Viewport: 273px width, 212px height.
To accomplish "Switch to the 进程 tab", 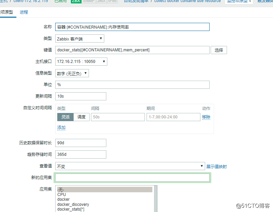I will point(24,12).
